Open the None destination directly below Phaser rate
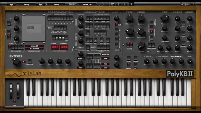Viewport: 201px width, 113px height. point(106,59)
